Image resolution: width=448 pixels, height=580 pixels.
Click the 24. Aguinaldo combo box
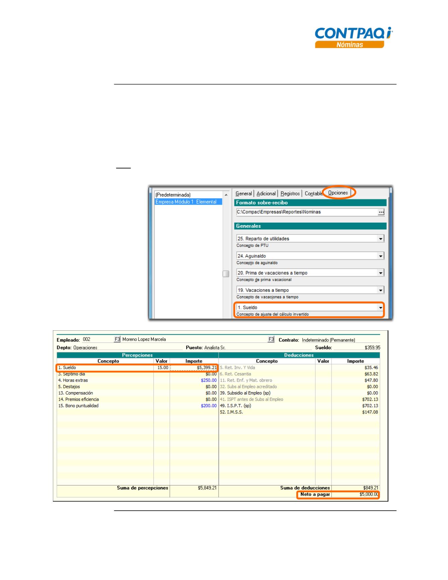click(x=310, y=256)
